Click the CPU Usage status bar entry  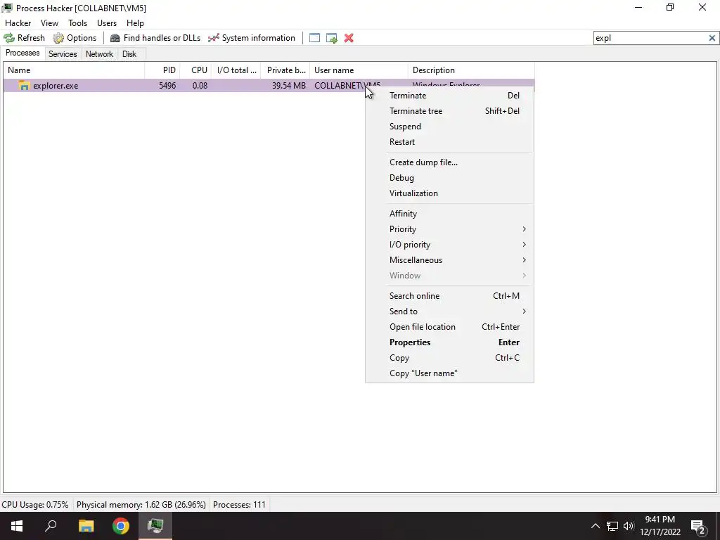click(35, 505)
